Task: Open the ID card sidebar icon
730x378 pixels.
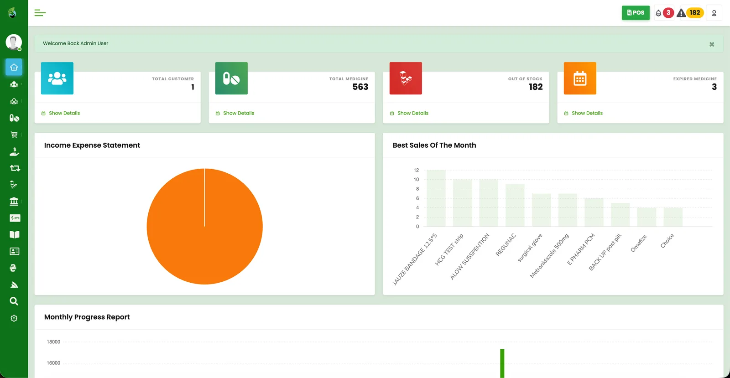Action: [15, 251]
